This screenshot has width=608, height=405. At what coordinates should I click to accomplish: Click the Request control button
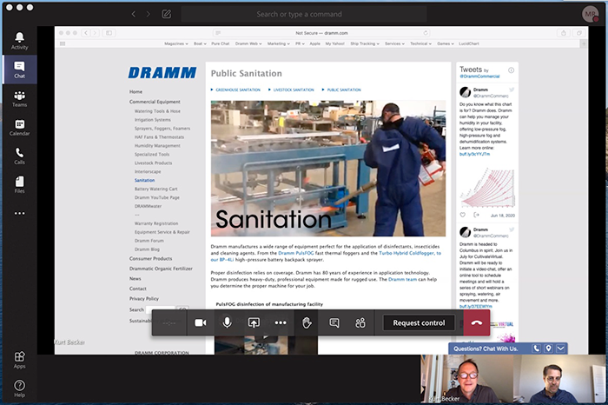tap(419, 322)
